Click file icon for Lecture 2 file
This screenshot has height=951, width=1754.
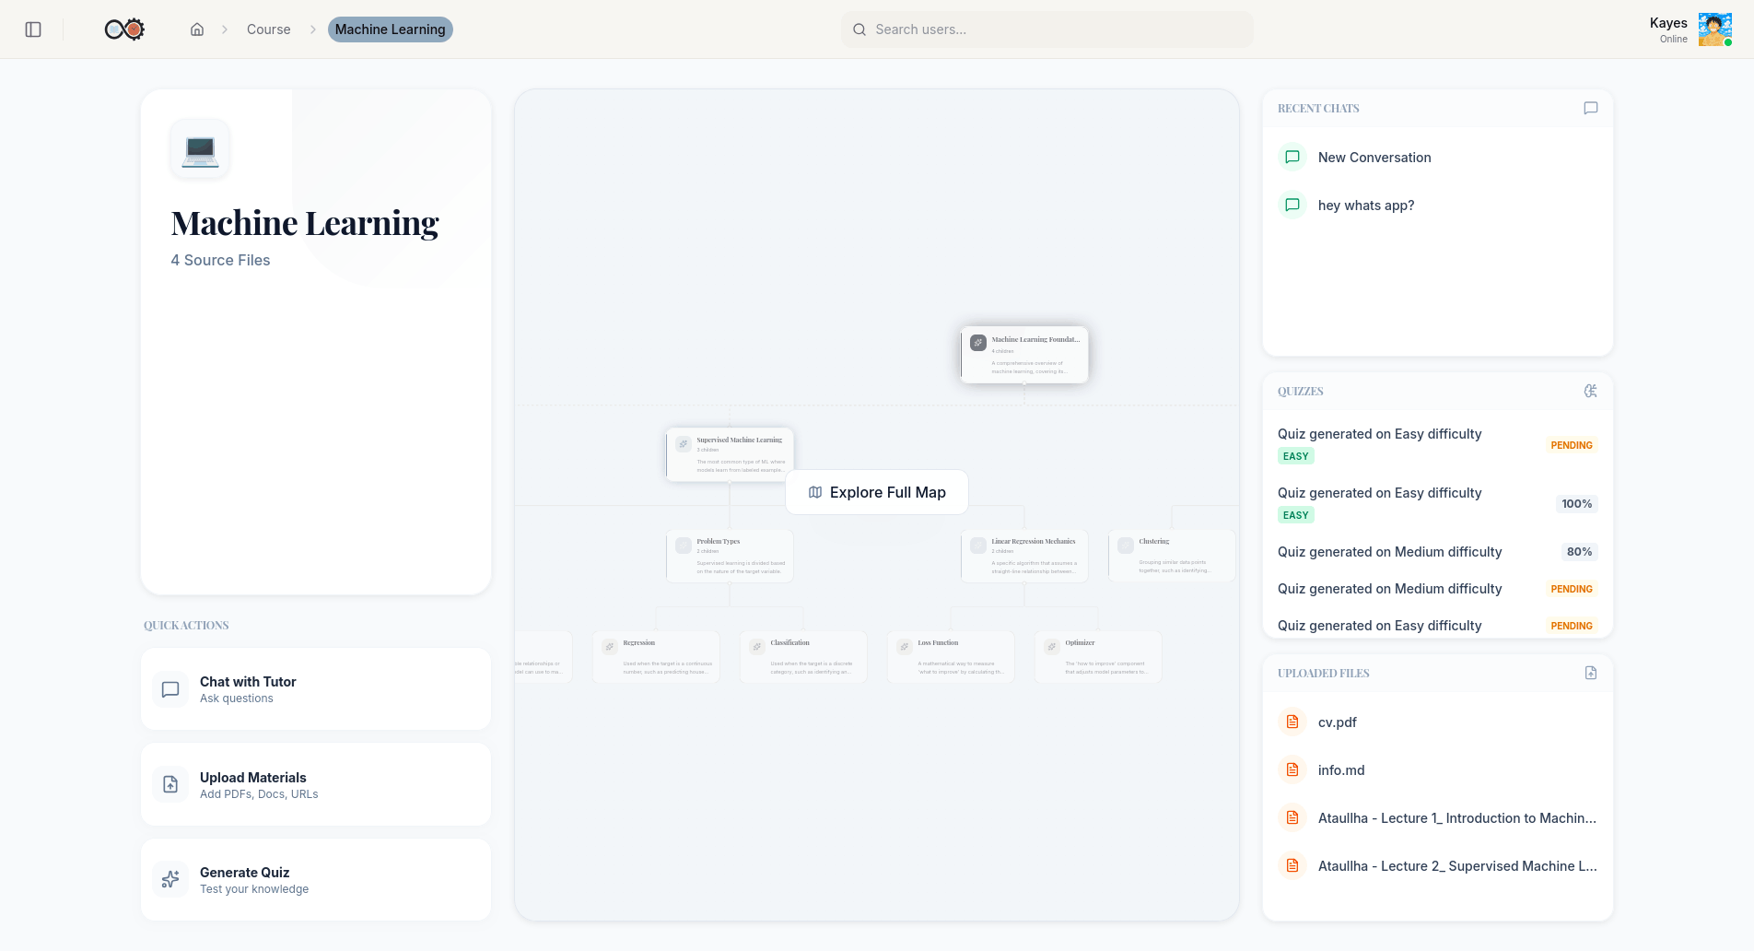(x=1292, y=866)
